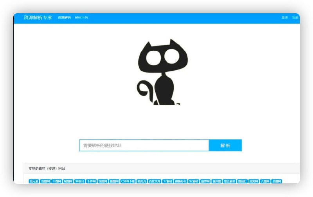Select the 92素材 site tag
Viewport: 313px width, 197px height.
point(194,181)
